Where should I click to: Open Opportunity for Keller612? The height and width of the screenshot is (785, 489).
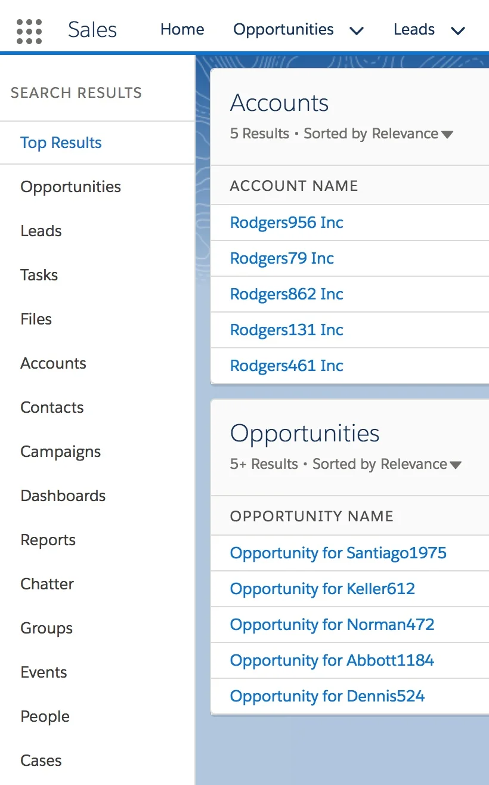(x=322, y=589)
